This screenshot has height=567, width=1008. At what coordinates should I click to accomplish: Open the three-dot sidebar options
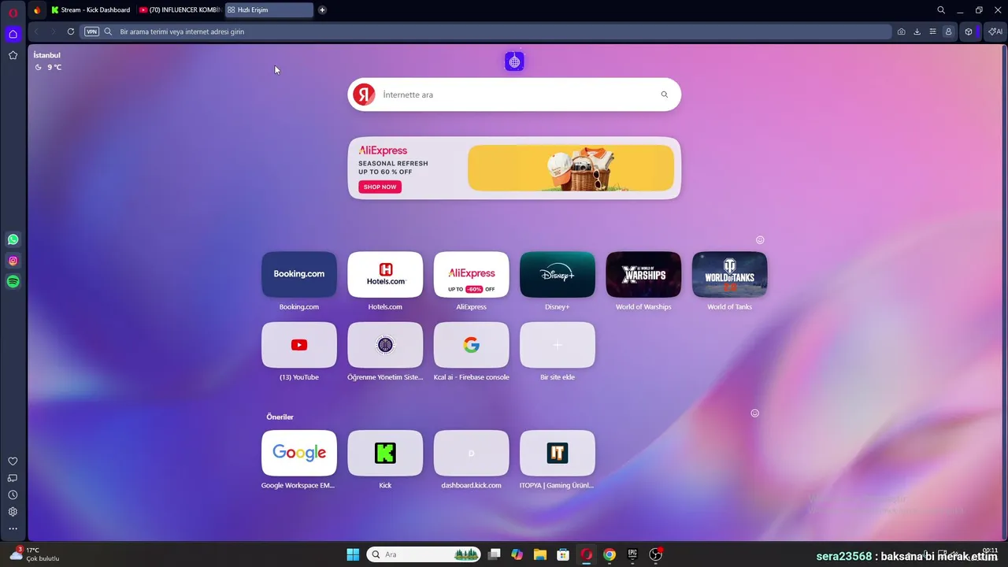tap(13, 528)
